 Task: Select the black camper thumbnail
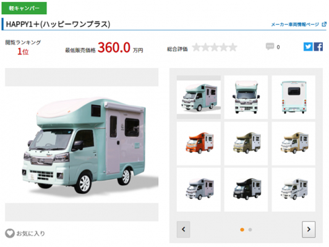click(246, 190)
